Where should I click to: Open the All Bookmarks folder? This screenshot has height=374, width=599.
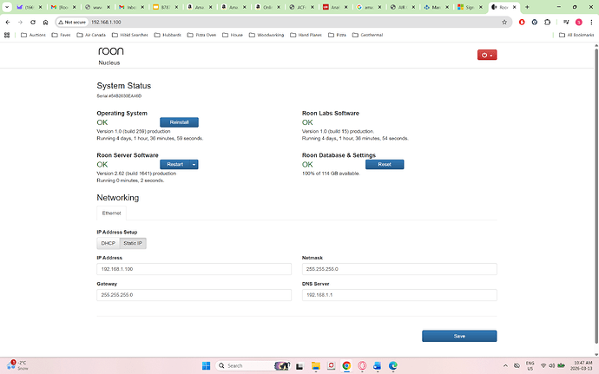tap(576, 35)
